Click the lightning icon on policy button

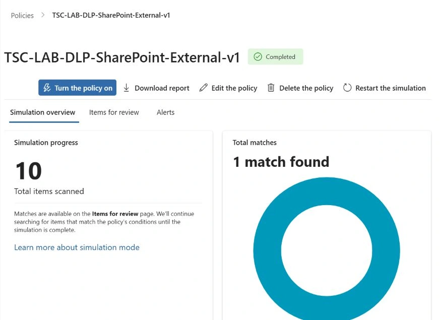47,88
